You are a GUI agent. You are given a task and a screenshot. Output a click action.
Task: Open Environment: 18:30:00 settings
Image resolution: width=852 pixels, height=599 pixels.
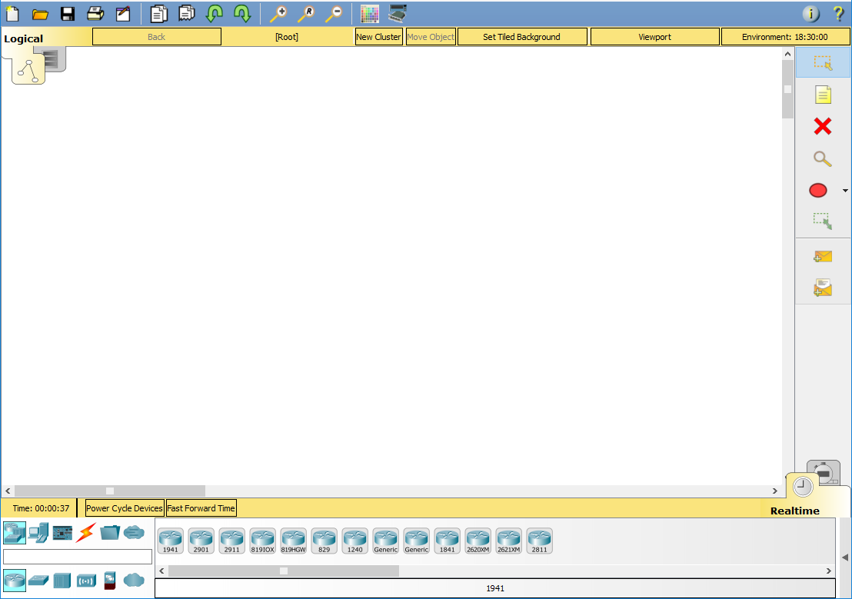(785, 37)
